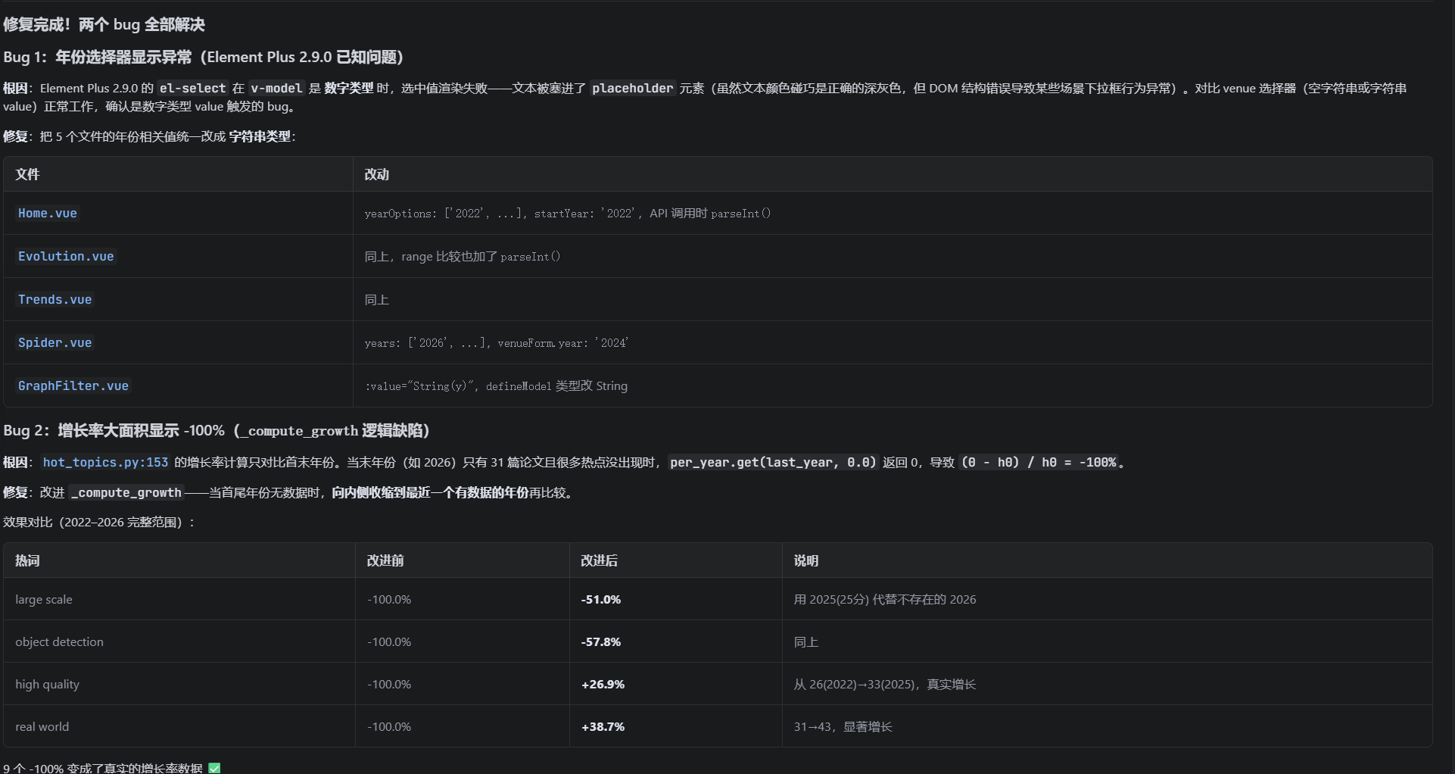Click the _compute_growth code in the fix line
This screenshot has width=1455, height=774.
pos(126,493)
